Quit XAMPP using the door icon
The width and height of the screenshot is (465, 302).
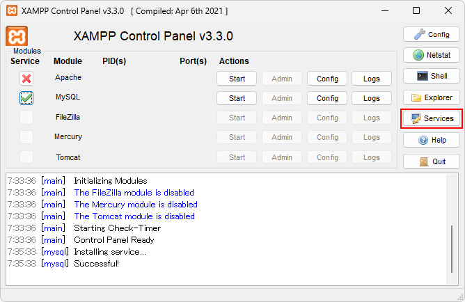432,161
